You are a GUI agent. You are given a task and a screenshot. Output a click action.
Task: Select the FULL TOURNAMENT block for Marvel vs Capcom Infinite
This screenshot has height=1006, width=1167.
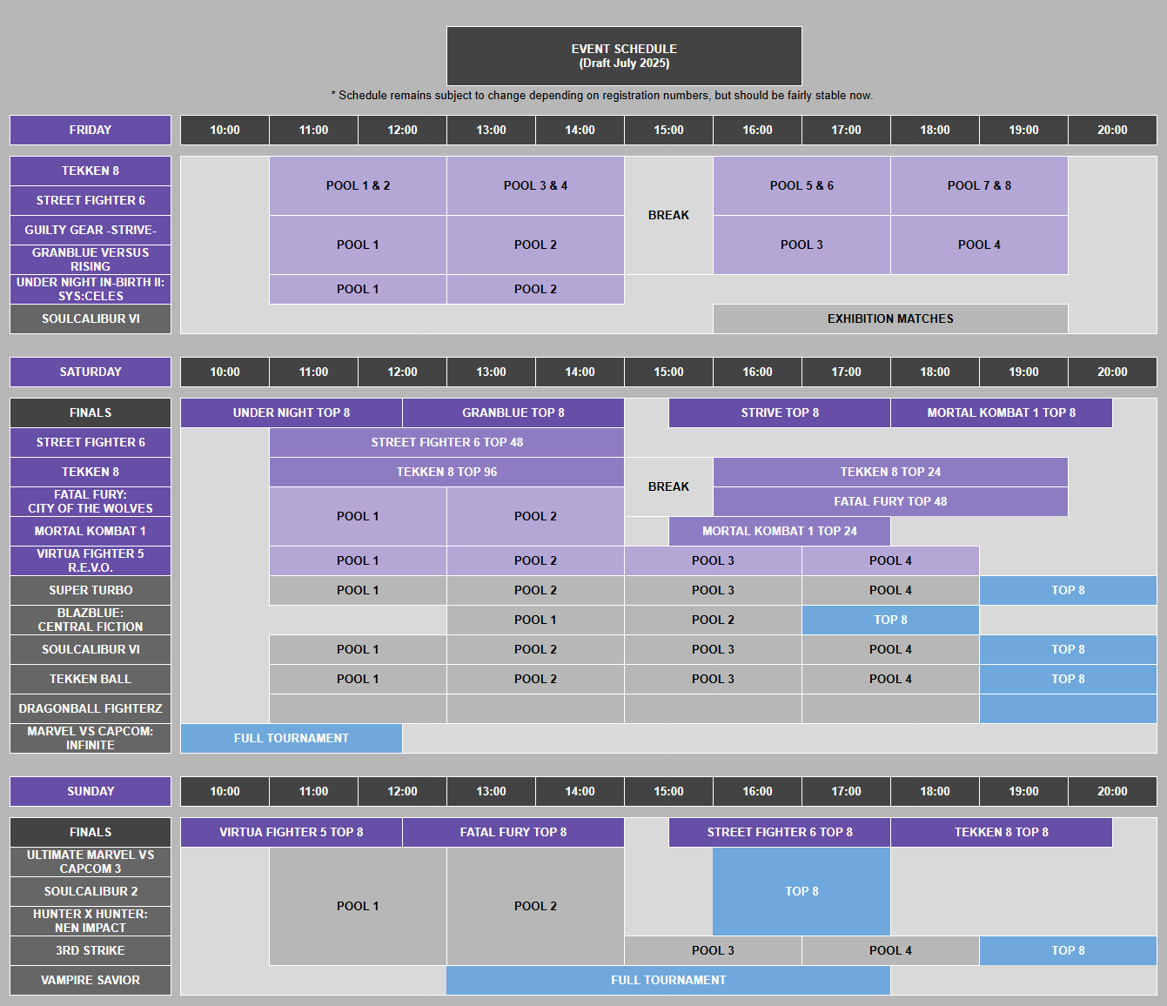(x=291, y=738)
